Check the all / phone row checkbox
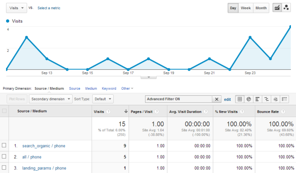Image resolution: width=296 pixels, height=173 pixels. tap(4, 156)
